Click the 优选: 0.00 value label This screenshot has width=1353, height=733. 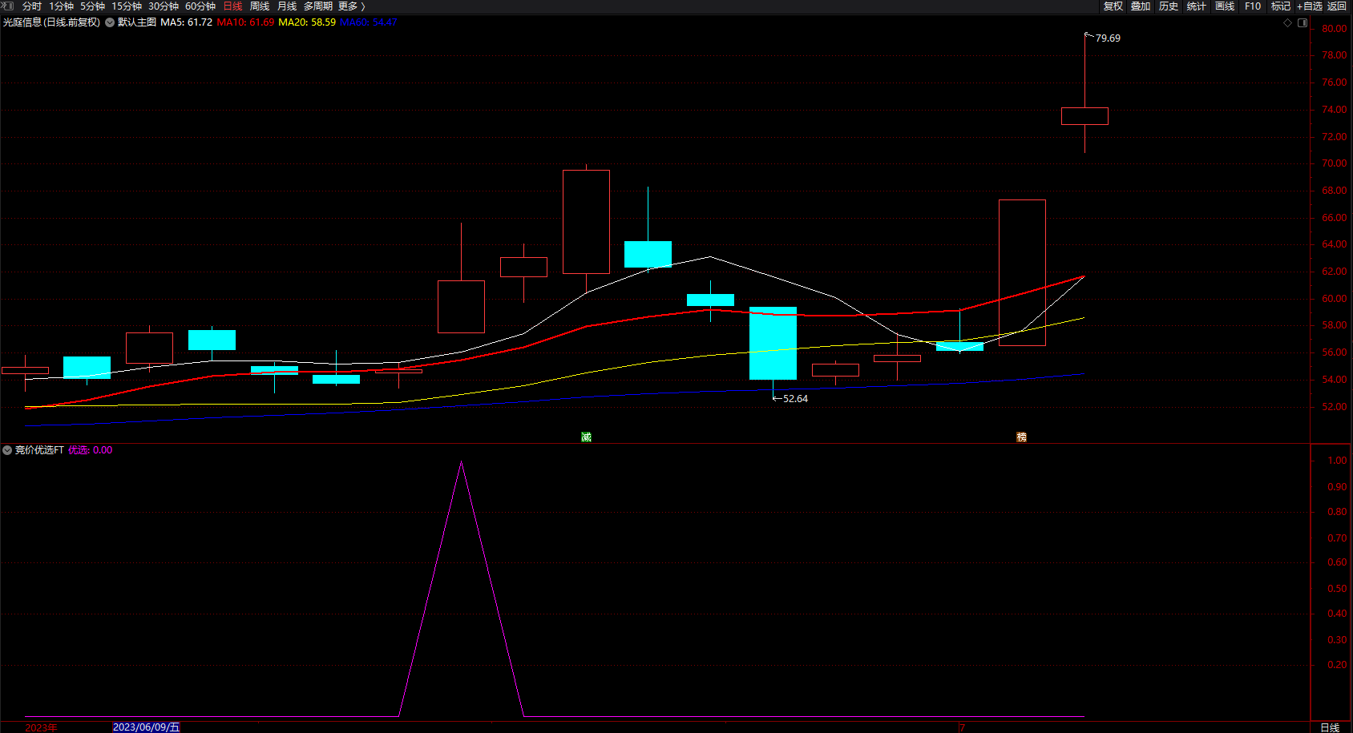point(91,450)
